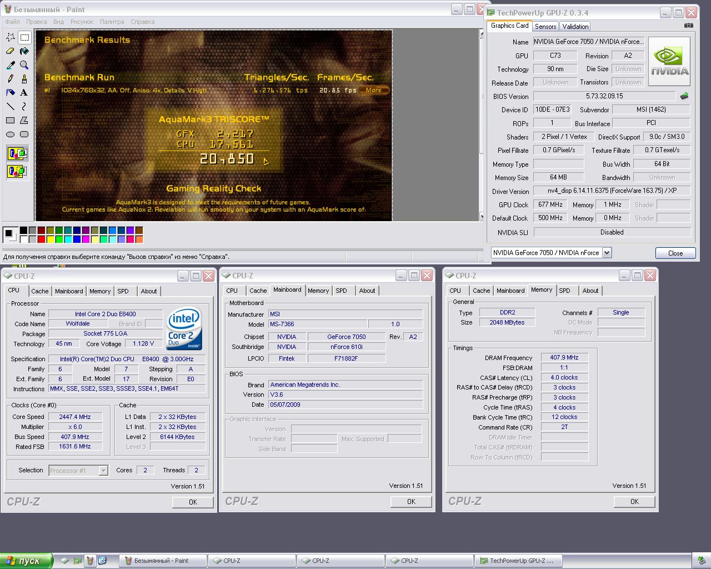Open the Палитра menu in Paint
The height and width of the screenshot is (569, 711).
[x=112, y=22]
